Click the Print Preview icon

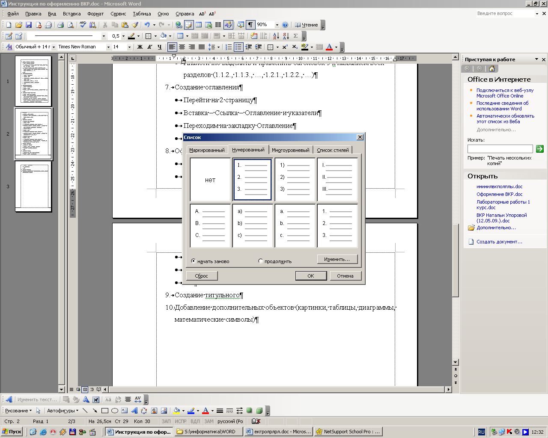point(71,25)
